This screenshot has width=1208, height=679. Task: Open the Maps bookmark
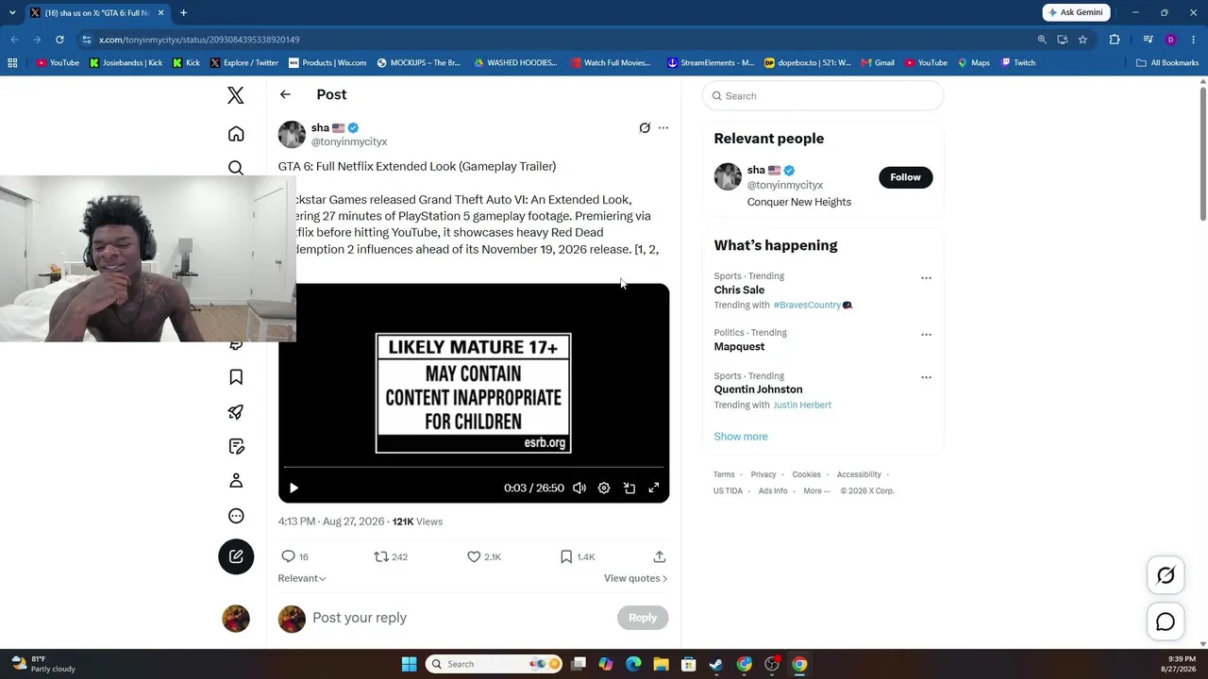[x=974, y=63]
